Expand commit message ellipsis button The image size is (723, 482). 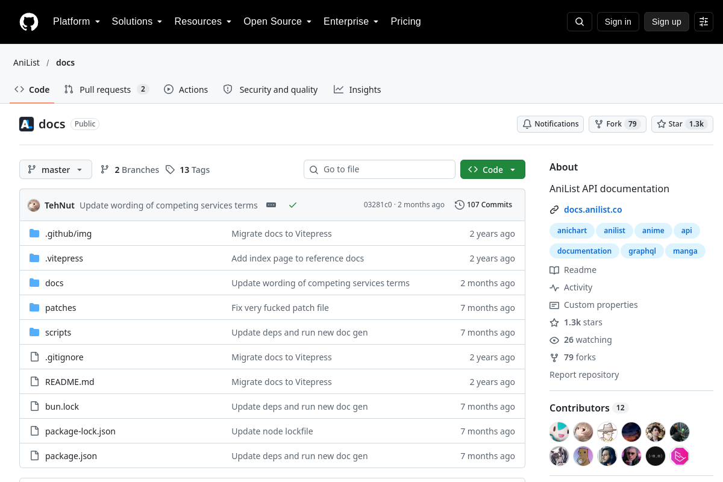pyautogui.click(x=271, y=205)
